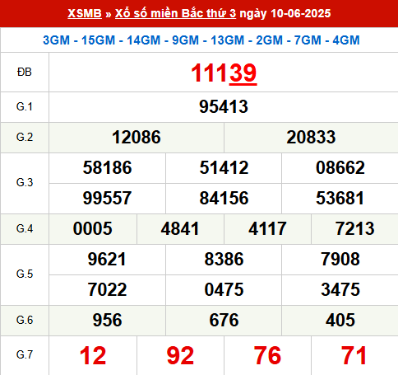The image size is (398, 375).
Task: Select fourth prize number 4841
Action: tap(180, 228)
